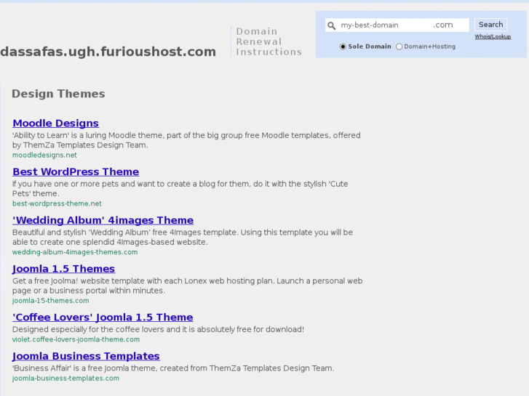This screenshot has height=396, width=529.
Task: Open the 'Wedding Album' 4images Theme link
Action: click(x=103, y=220)
